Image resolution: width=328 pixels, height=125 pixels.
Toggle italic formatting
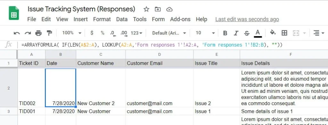tap(236, 33)
